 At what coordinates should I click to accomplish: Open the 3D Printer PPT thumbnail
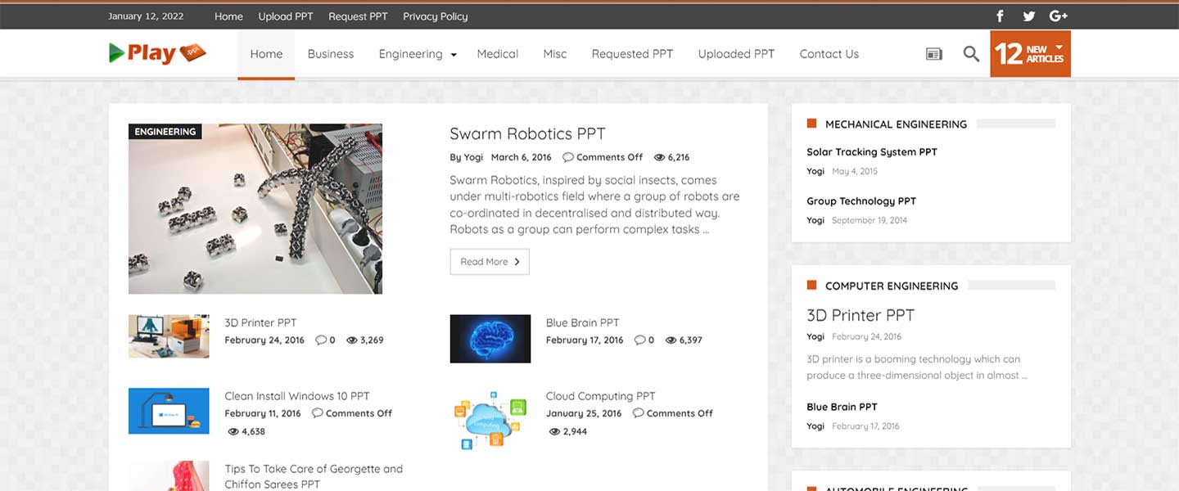tap(169, 336)
